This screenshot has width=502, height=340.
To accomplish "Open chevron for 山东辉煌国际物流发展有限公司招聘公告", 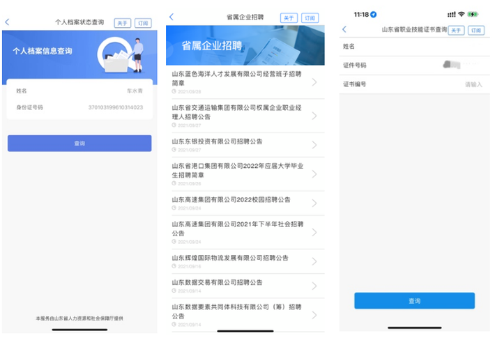I will [x=314, y=261].
